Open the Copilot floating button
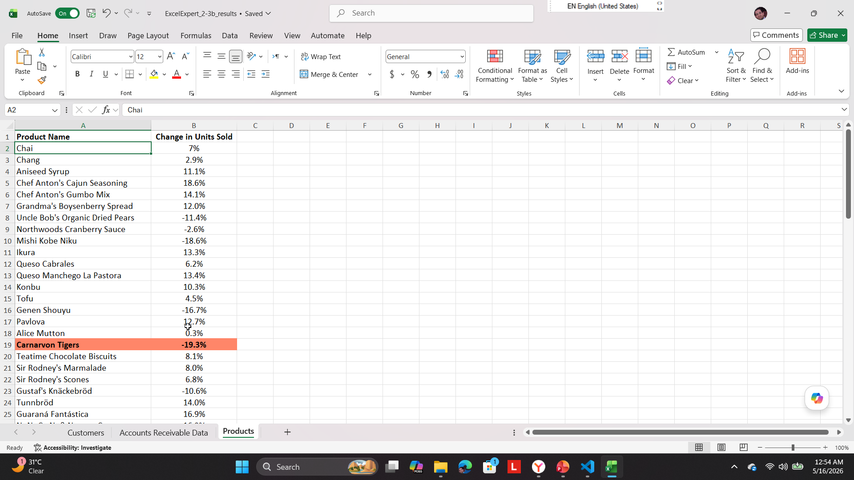The height and width of the screenshot is (480, 854). [x=817, y=398]
